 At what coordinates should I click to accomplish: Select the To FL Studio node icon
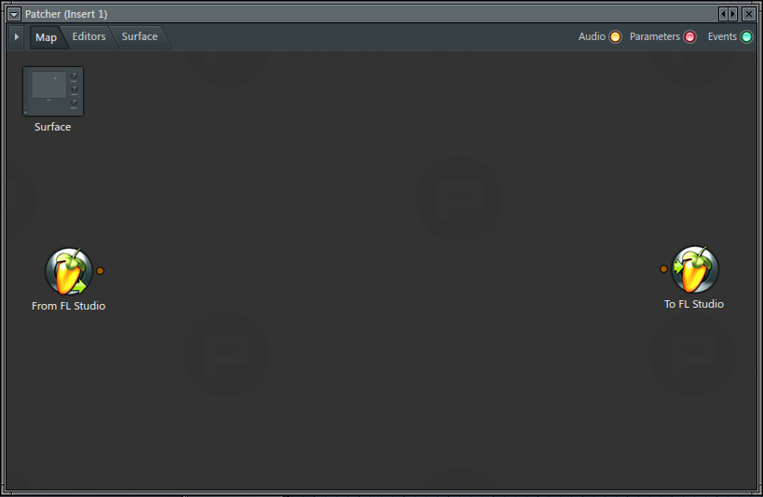click(x=694, y=269)
